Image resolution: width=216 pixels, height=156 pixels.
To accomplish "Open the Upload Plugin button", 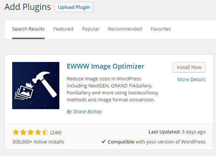I will (74, 7).
